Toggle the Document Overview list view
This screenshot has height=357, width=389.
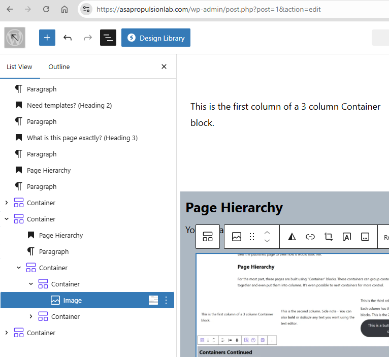pyautogui.click(x=108, y=38)
